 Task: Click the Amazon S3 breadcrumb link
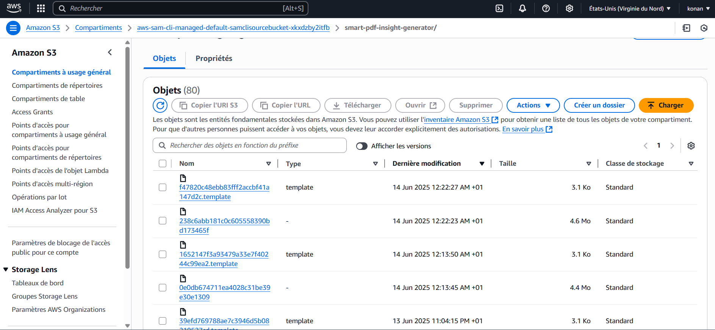(43, 28)
